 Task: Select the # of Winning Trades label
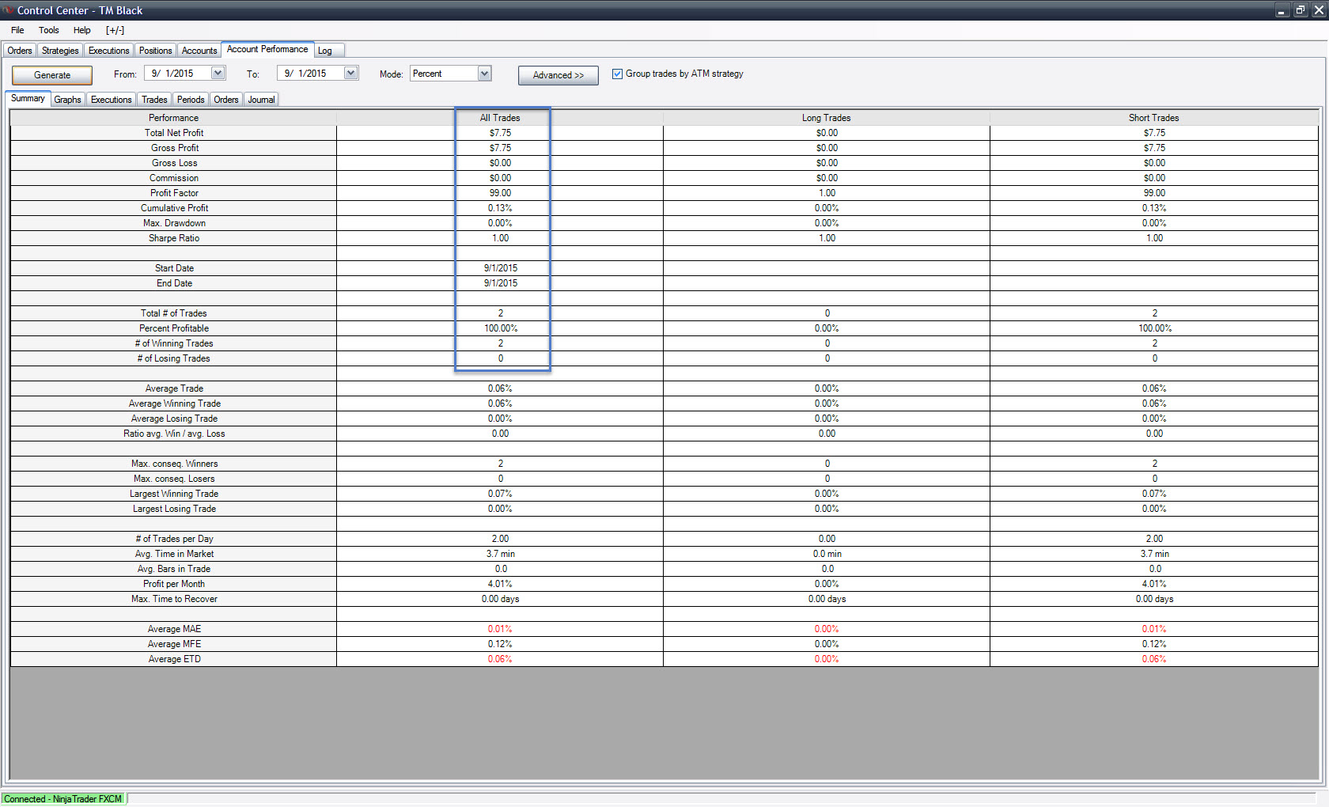pos(174,343)
